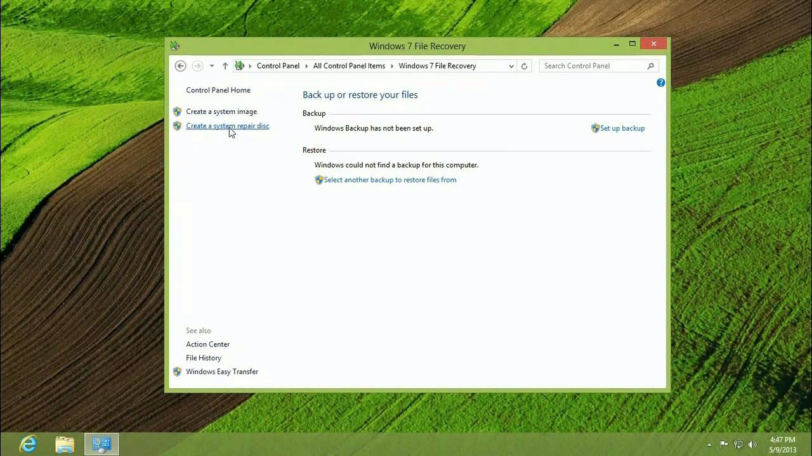Click the network tray icon
This screenshot has width=812, height=456.
738,445
